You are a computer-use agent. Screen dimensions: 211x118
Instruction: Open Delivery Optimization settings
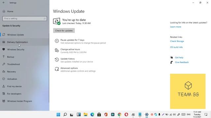pyautogui.click(x=25, y=42)
